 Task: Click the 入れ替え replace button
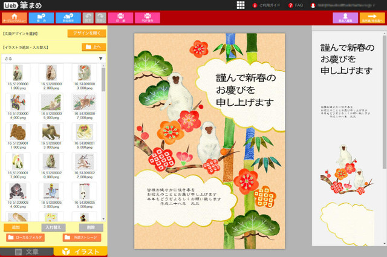[53, 227]
